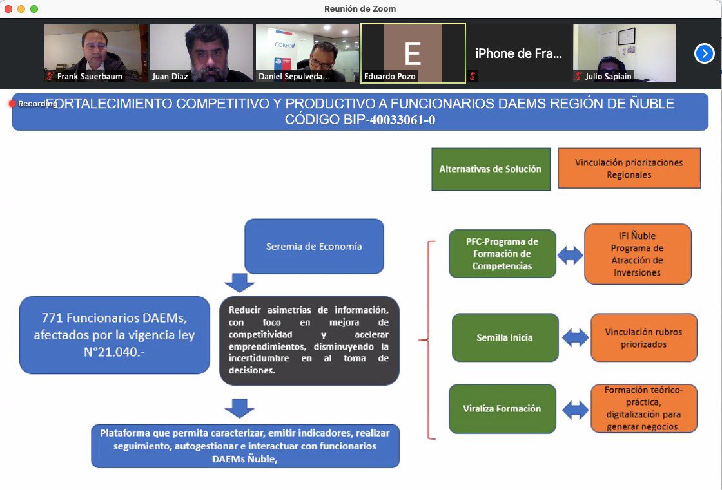Click the Viraliza Formación green box
Image resolution: width=722 pixels, height=490 pixels.
tap(502, 409)
